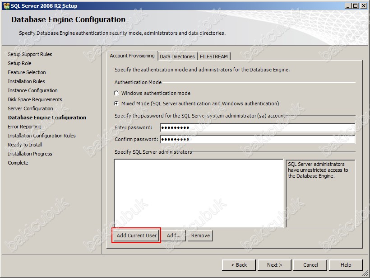Click Installation Progress step
The image size is (370, 278).
coord(30,154)
